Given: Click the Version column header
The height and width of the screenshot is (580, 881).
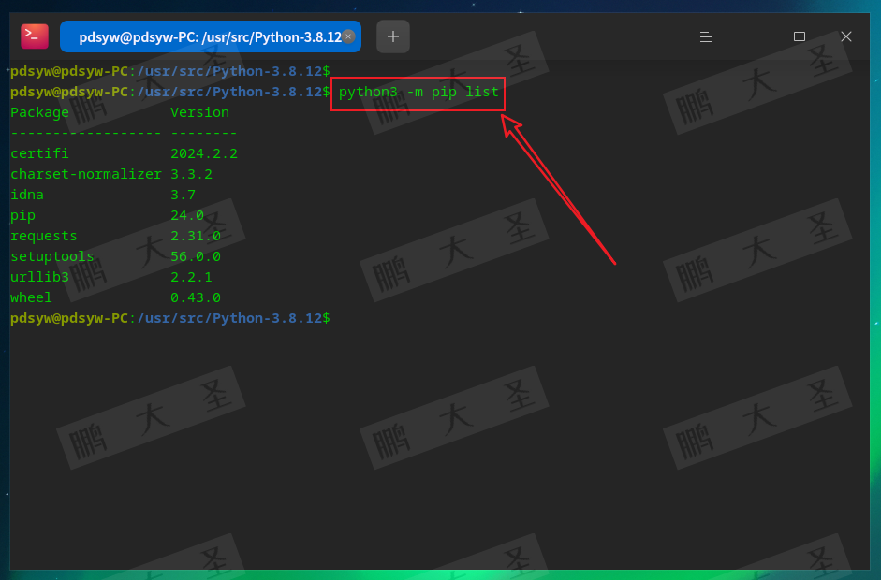Looking at the screenshot, I should click(x=198, y=112).
